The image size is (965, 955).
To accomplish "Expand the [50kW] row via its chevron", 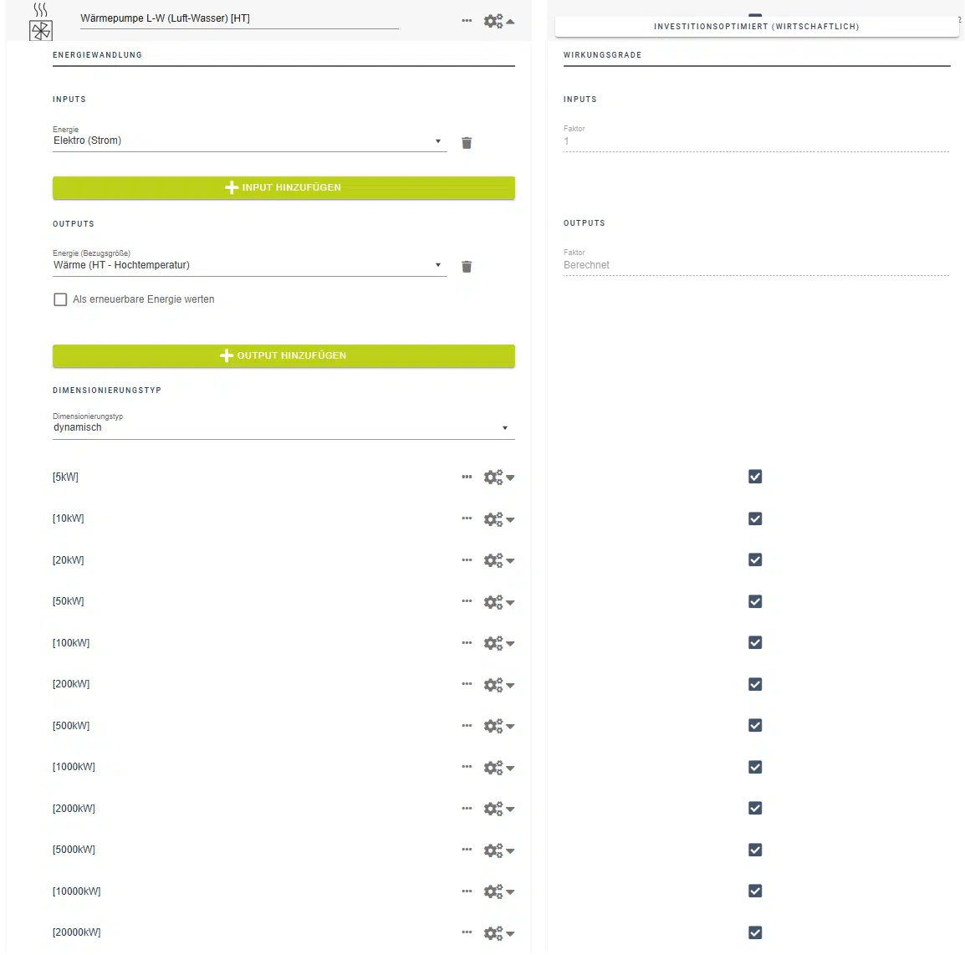I will (511, 601).
